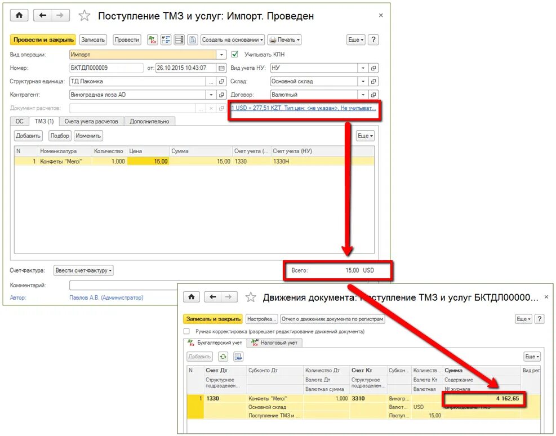Choose Структурная единица via ellipsis button
The width and height of the screenshot is (556, 436).
click(x=211, y=82)
